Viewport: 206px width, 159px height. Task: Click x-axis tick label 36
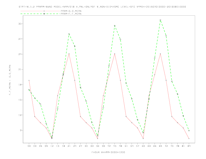(x=98, y=146)
